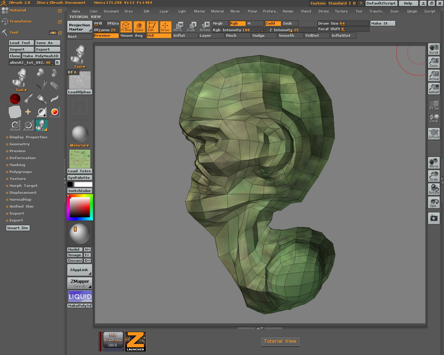Click the right-side Scale view icon
This screenshot has width=444, height=355.
tap(434, 176)
